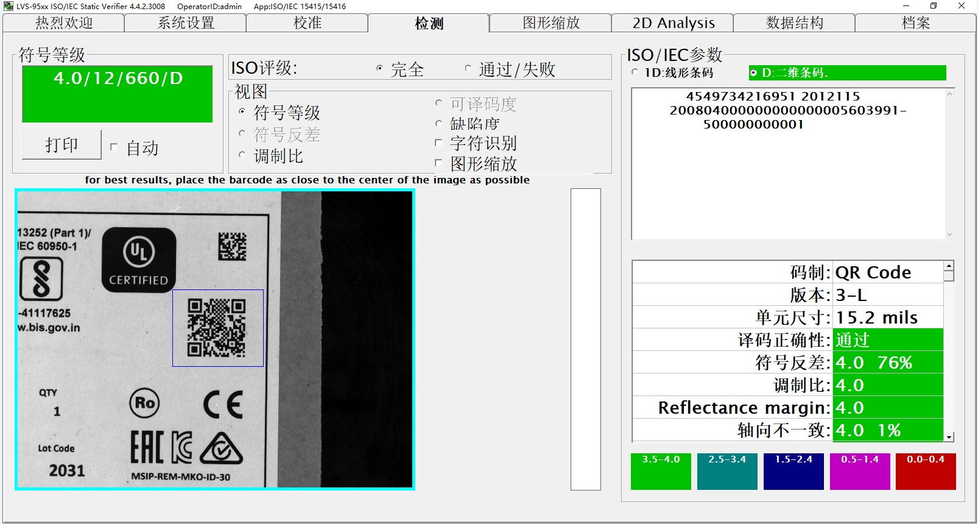Click the QR code in captured image
Image resolution: width=978 pixels, height=524 pixels.
click(217, 328)
